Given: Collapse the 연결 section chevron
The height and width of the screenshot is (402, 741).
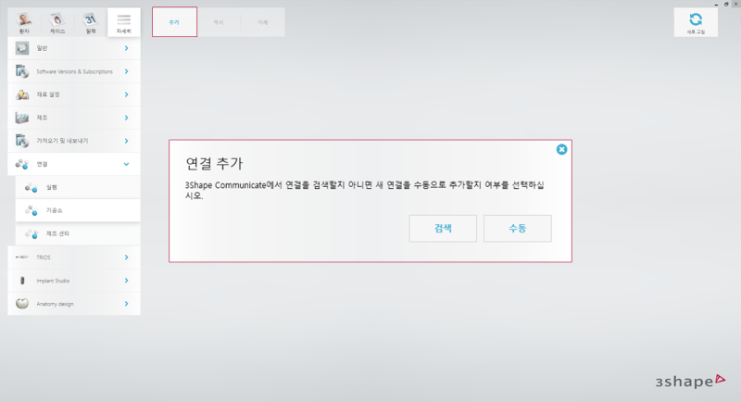Looking at the screenshot, I should click(127, 164).
